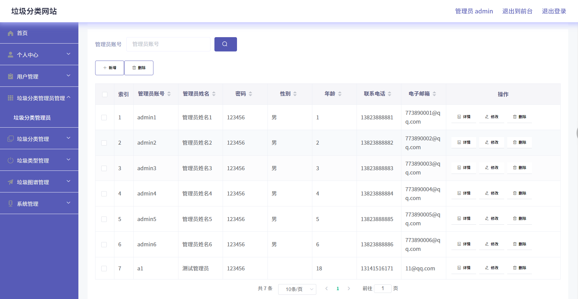Sort by 电子邮箱 column arrows

[x=434, y=94]
